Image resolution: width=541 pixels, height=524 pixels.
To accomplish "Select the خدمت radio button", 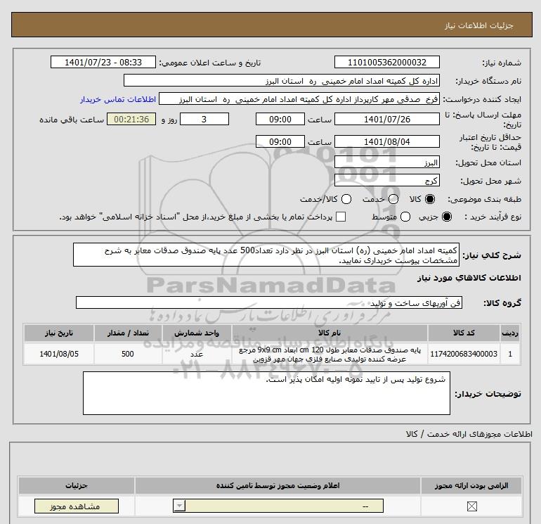I will click(393, 199).
